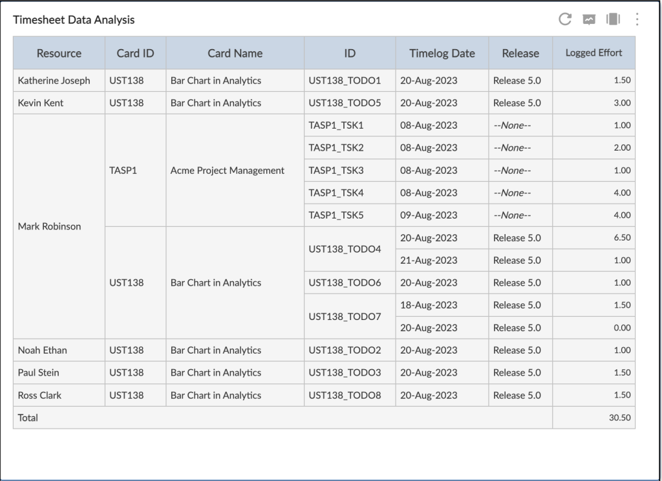Sort by the Logged Effort column header
The height and width of the screenshot is (481, 662).
click(x=593, y=53)
